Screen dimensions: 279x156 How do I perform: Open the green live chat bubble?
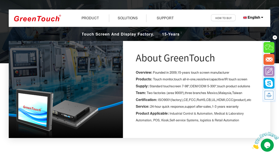coord(267,145)
